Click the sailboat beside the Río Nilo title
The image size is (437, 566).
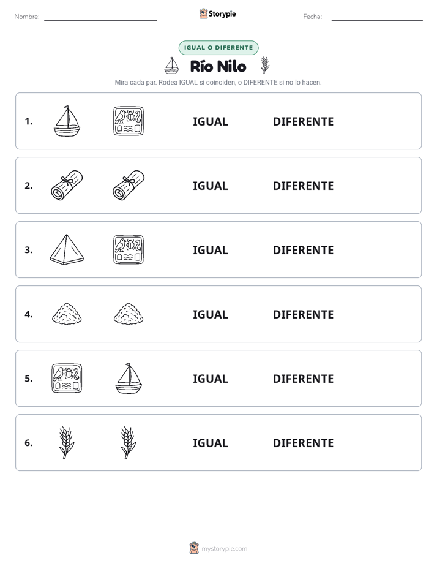171,66
